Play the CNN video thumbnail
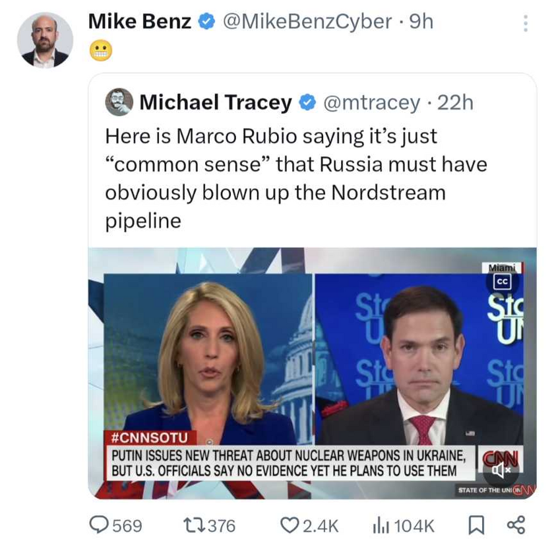The width and height of the screenshot is (554, 543). tap(312, 373)
